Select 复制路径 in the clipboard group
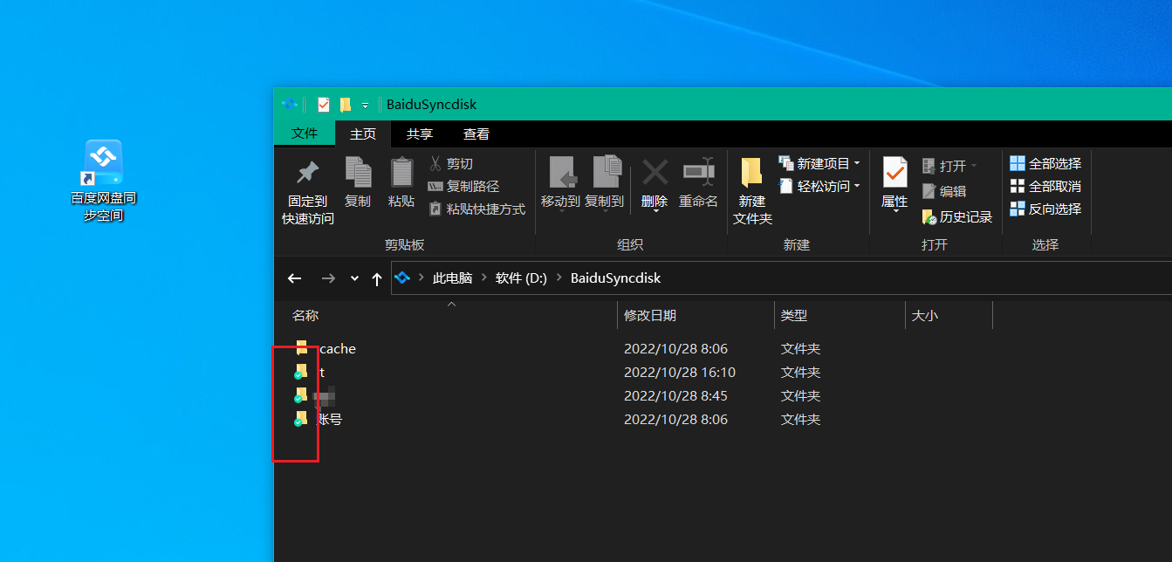The image size is (1172, 562). coord(463,186)
